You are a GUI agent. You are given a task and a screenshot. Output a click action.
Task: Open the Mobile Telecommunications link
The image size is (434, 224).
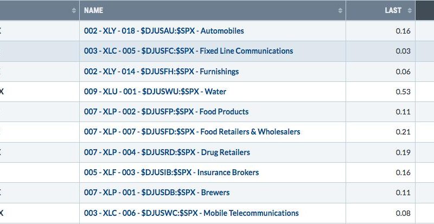(192, 213)
